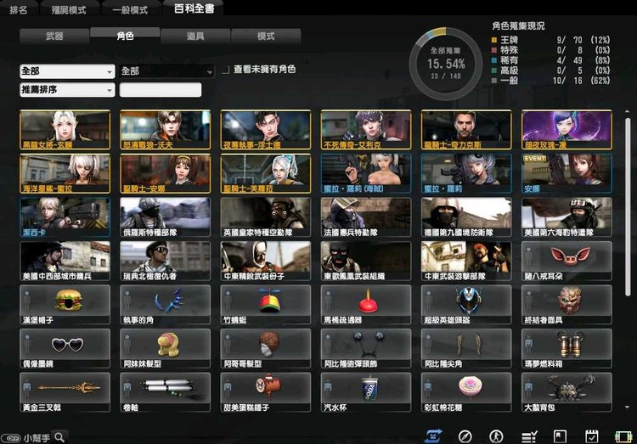Select the 阿哥哥髮型 afro hair item
Viewport: 637px width, 444px height.
pos(266,349)
